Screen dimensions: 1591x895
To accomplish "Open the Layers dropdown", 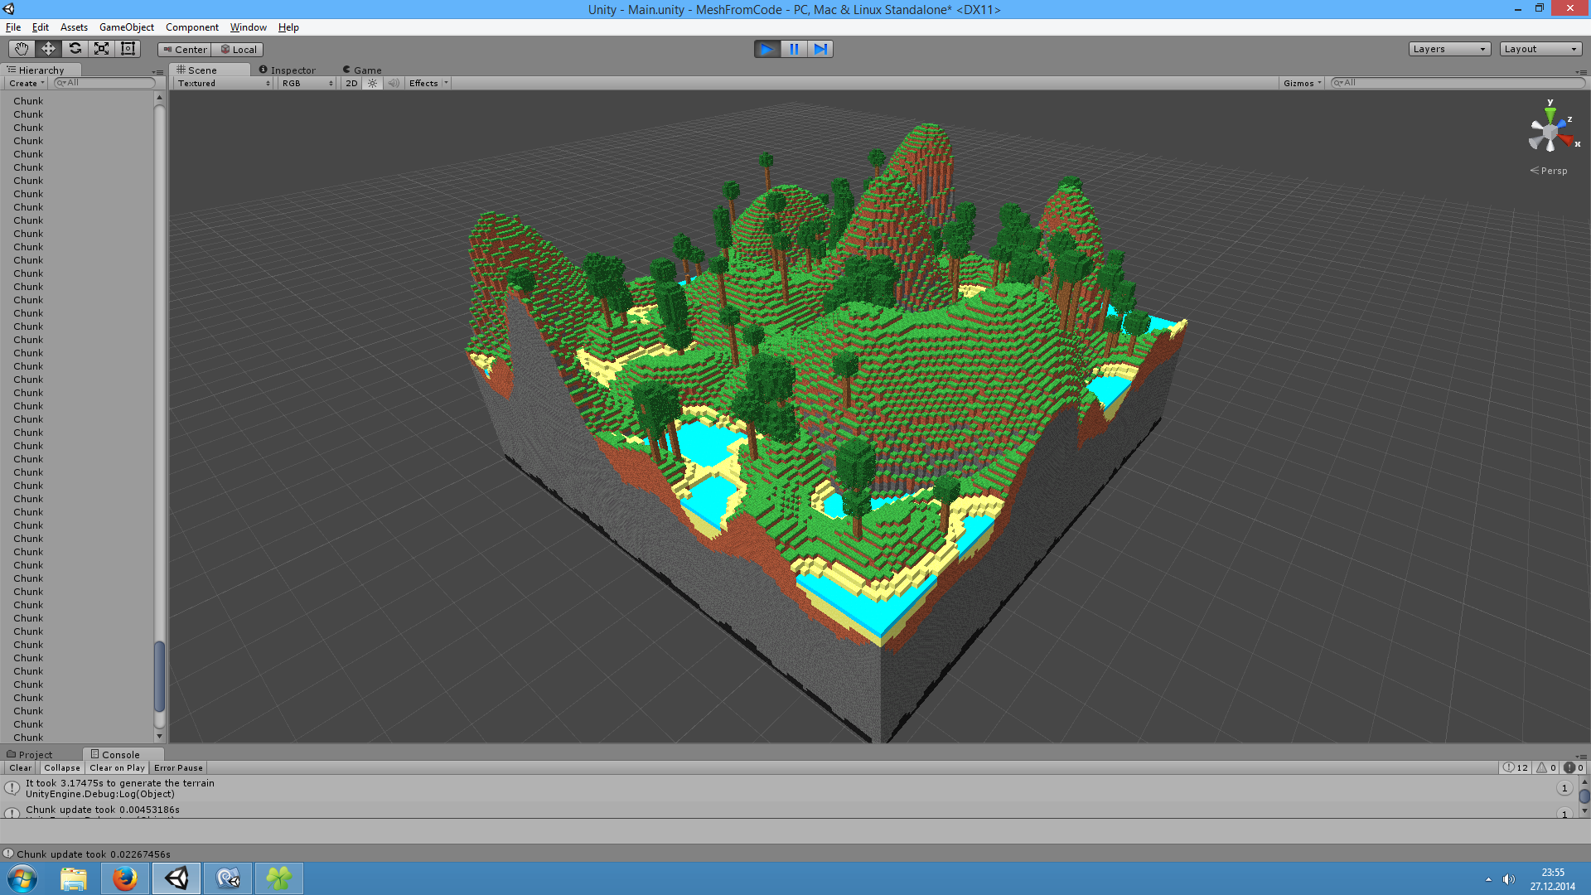I will (x=1449, y=49).
